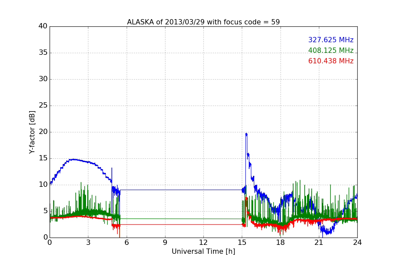
Task: Click the x-axis tick label 9
Action: click(x=165, y=243)
